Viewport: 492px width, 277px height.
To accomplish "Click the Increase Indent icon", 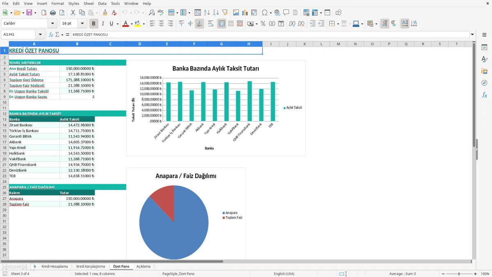I will click(312, 24).
